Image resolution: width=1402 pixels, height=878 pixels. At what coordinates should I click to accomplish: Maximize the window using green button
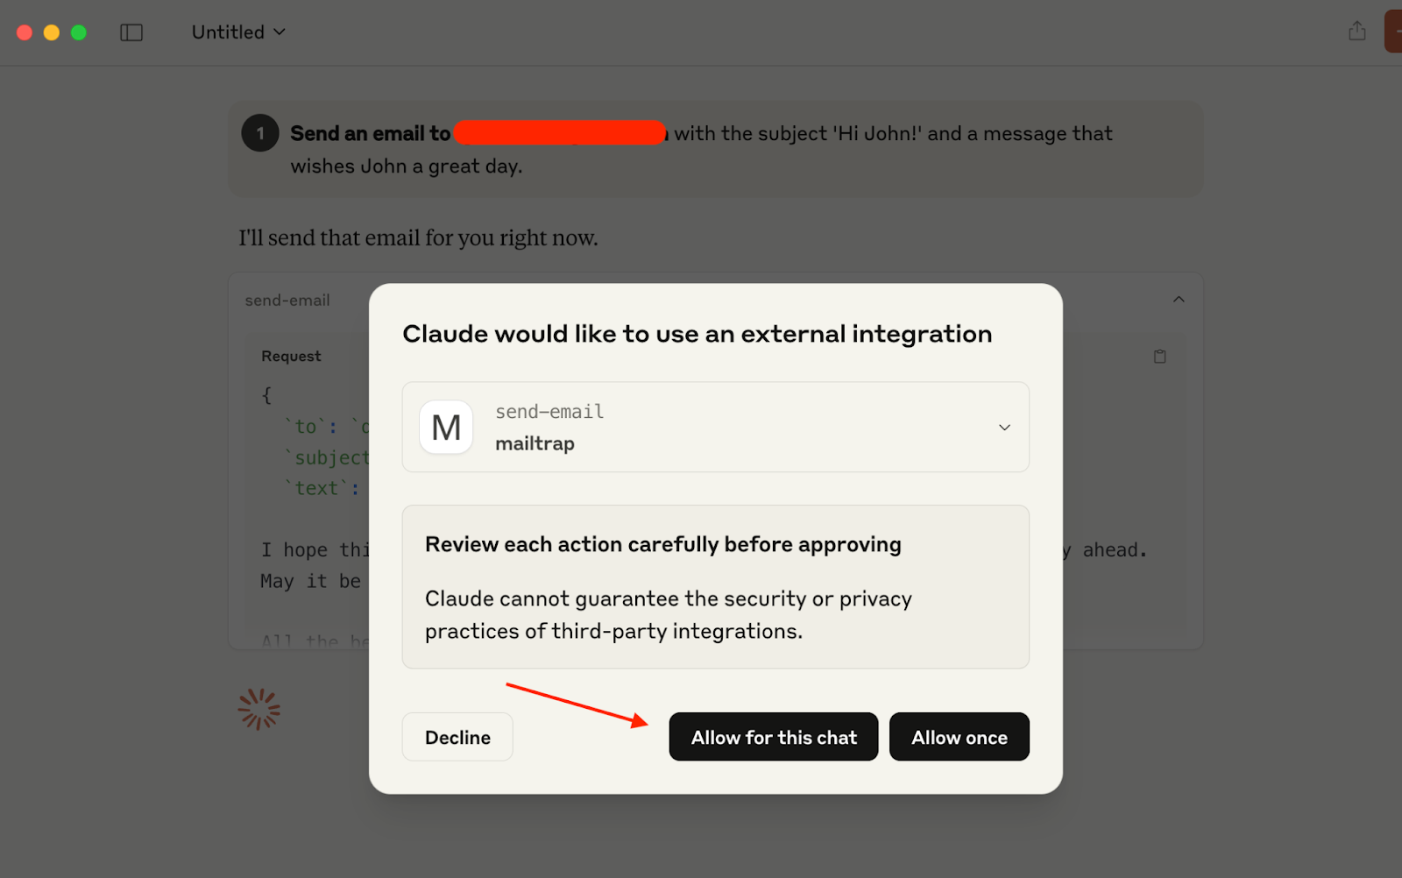pos(79,32)
